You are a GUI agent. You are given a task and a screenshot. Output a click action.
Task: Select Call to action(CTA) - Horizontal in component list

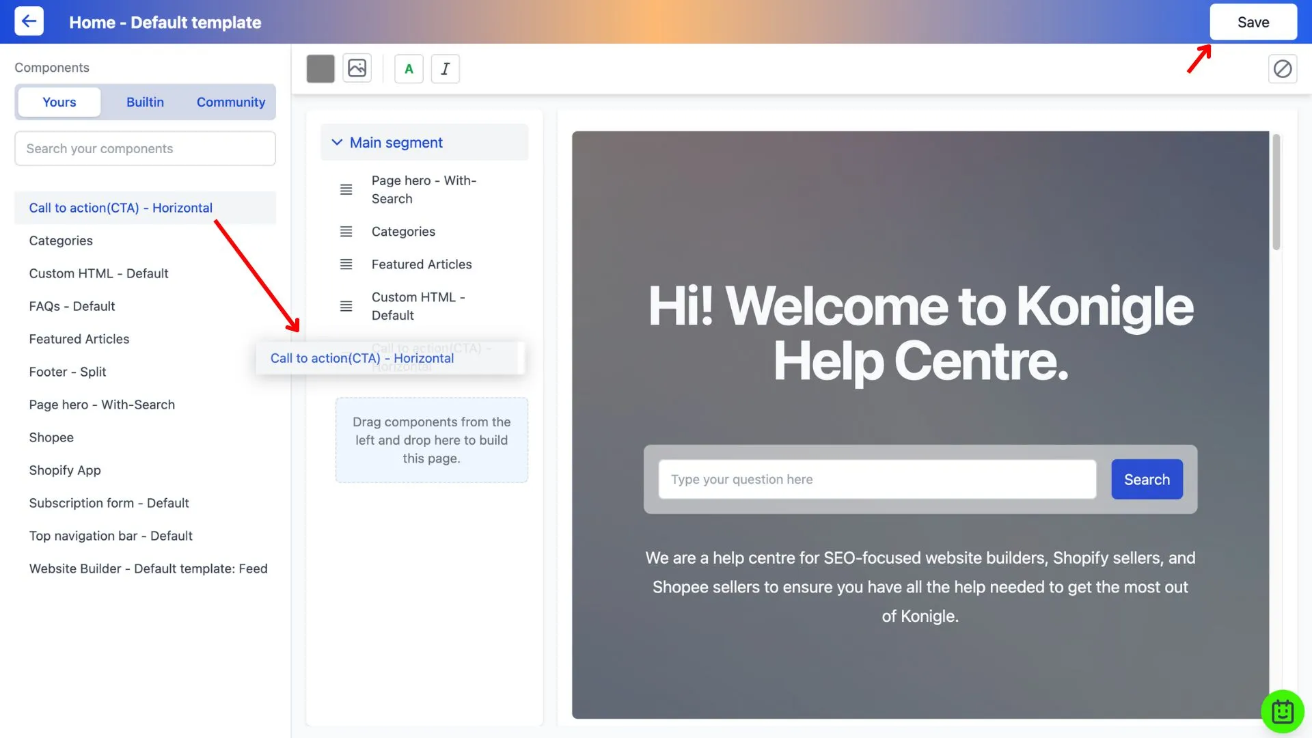[145, 208]
